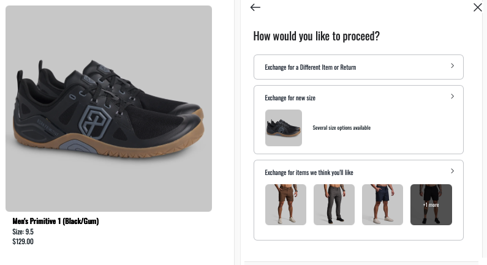Close the exchange panel with X
This screenshot has height=265, width=487.
pos(477,7)
